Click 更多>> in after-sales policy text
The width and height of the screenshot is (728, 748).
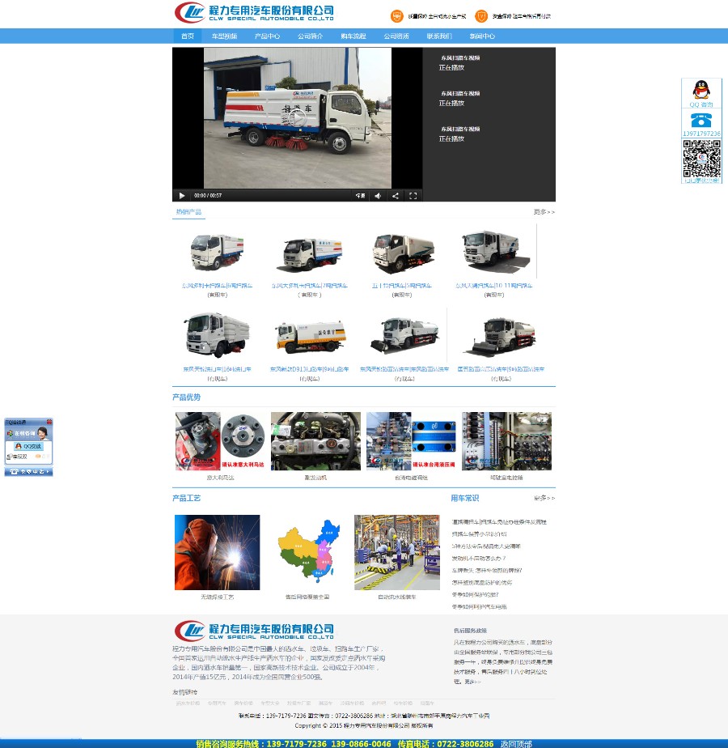click(x=472, y=682)
